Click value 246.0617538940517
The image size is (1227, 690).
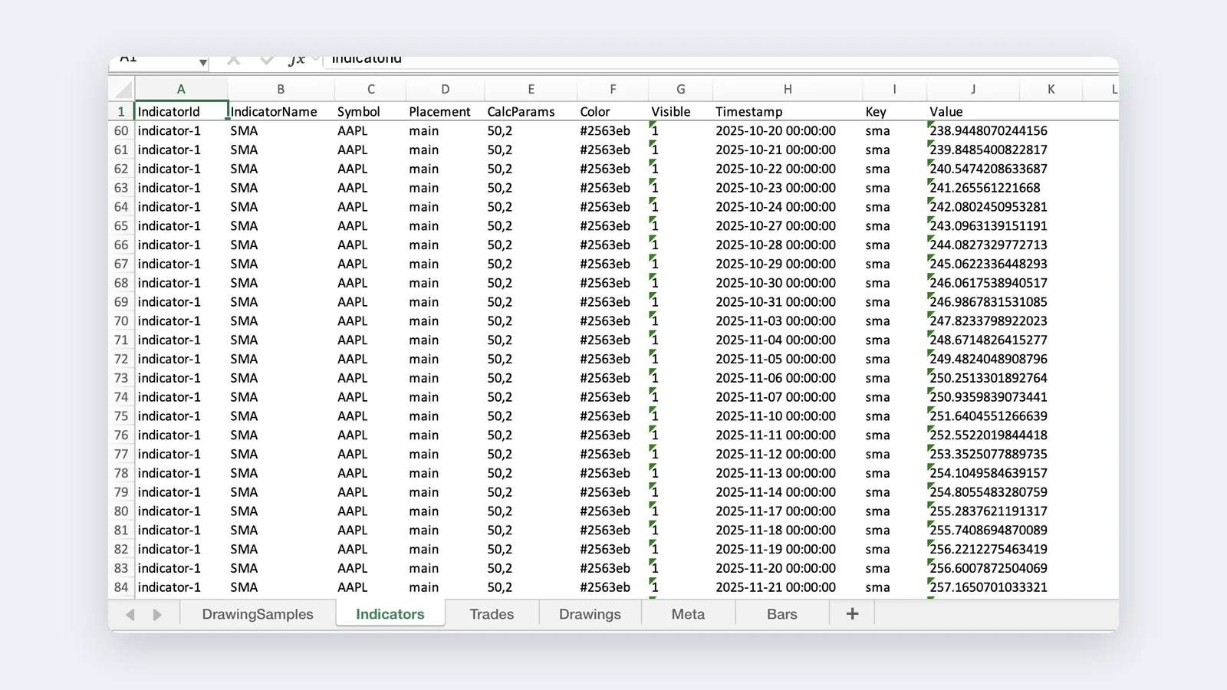pos(989,283)
